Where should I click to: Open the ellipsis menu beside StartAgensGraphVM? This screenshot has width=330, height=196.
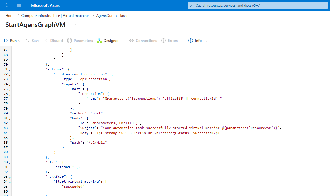(74, 25)
